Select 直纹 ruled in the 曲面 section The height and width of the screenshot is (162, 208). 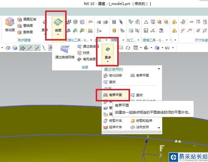click(137, 95)
